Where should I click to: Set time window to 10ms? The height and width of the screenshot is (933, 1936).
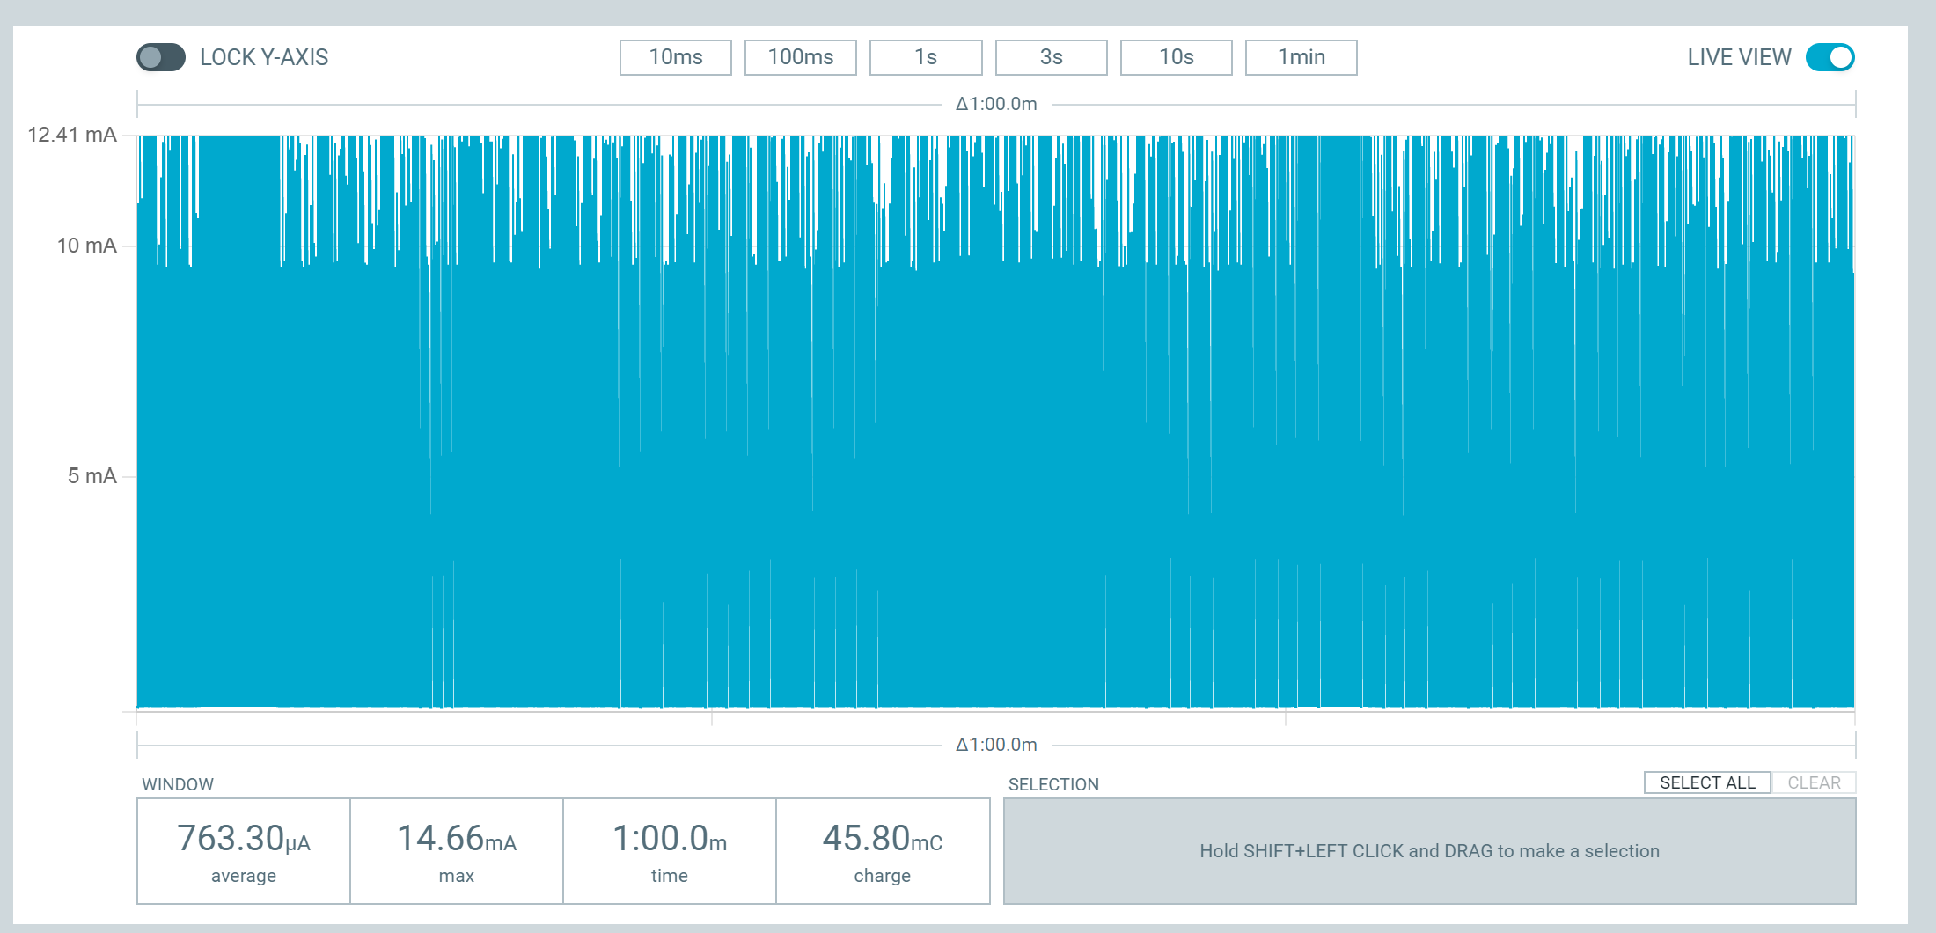[675, 57]
